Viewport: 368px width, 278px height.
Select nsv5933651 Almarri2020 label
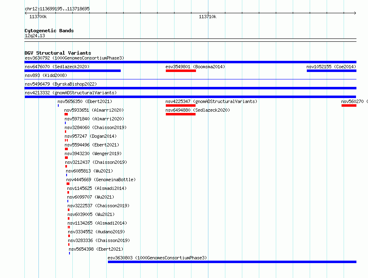[x=94, y=110]
